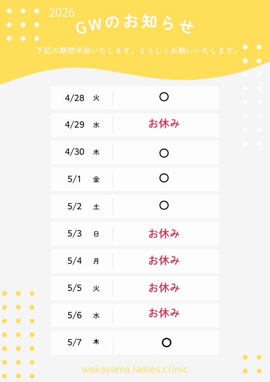Click お休み in the 5/5 row
Image resolution: width=270 pixels, height=382 pixels.
(164, 288)
